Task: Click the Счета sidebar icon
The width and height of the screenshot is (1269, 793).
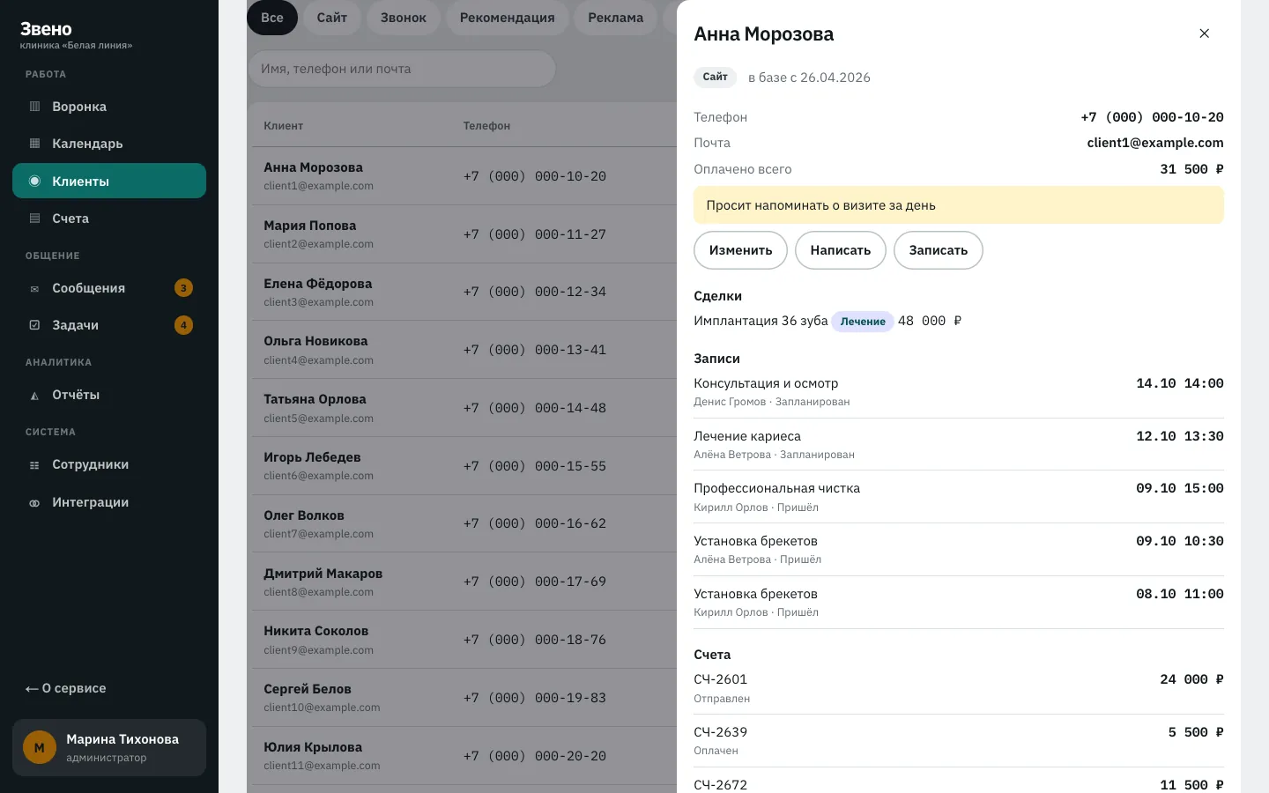Action: tap(34, 219)
